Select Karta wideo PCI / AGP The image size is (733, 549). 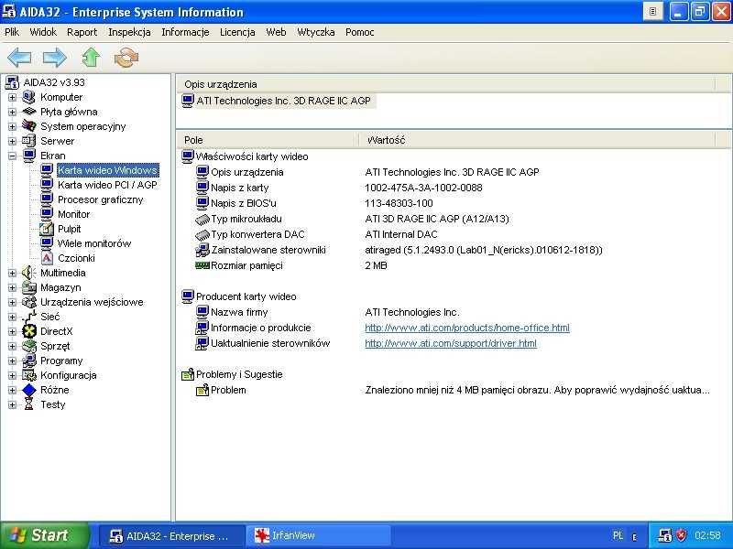coord(107,185)
